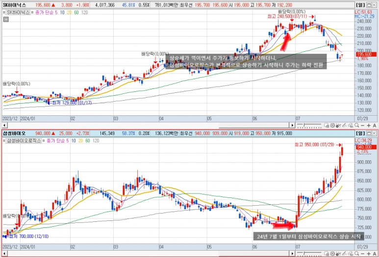379x258 pixels.
Task: Click 최고 950,000 (07/29) high marker label
Action: [x=314, y=145]
